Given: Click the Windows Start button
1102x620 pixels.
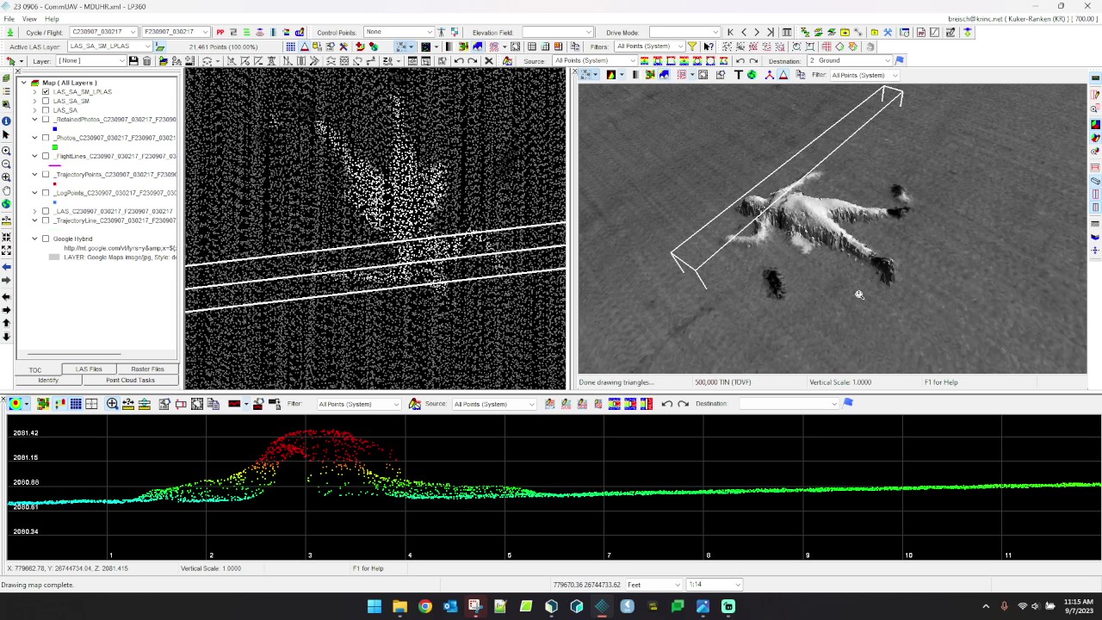Looking at the screenshot, I should tap(375, 606).
